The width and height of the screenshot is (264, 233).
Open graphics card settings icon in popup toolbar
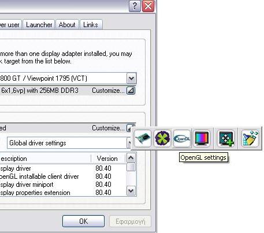[142, 138]
